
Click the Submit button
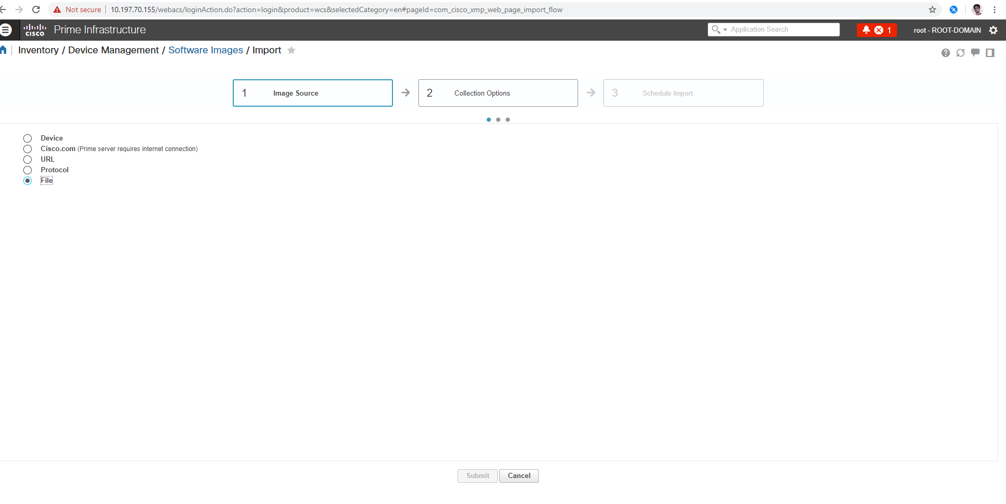[x=478, y=476]
